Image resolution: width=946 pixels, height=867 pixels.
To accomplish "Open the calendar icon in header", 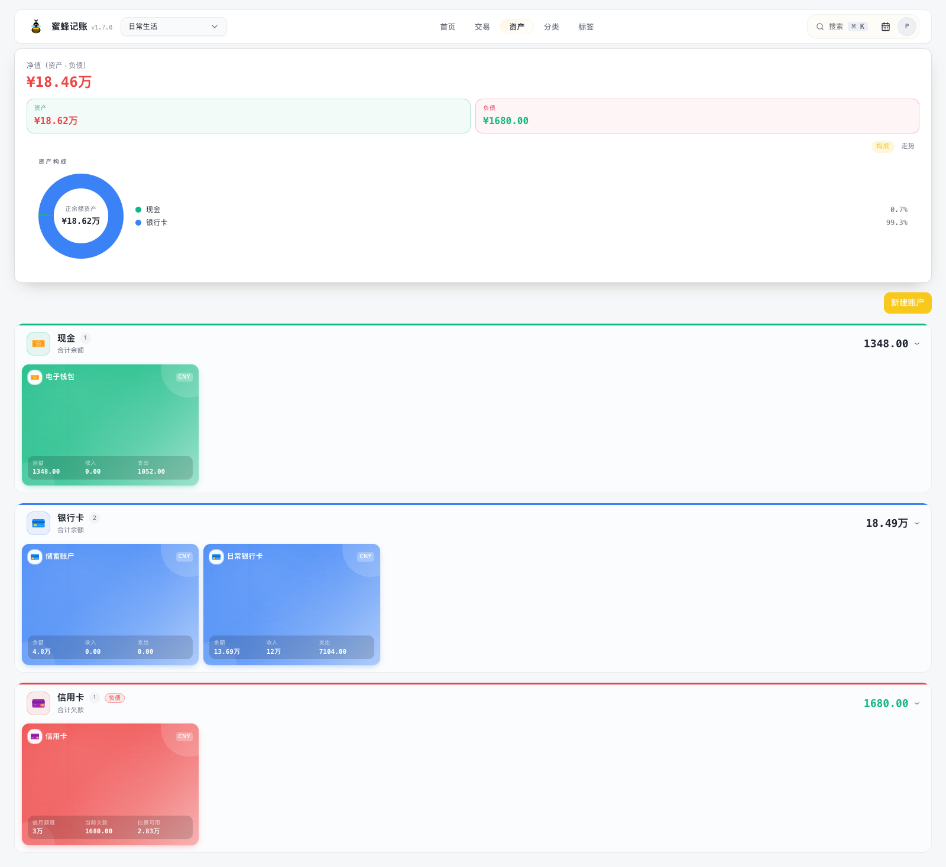I will click(885, 27).
